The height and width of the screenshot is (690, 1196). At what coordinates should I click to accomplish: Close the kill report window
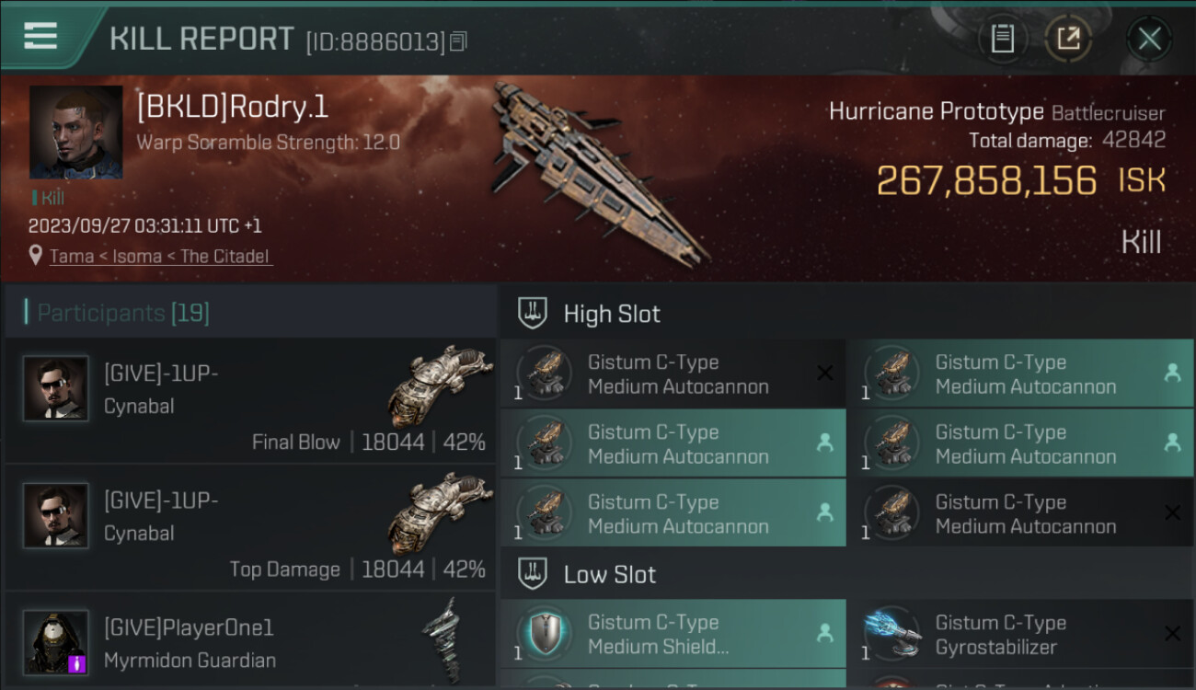[1149, 39]
